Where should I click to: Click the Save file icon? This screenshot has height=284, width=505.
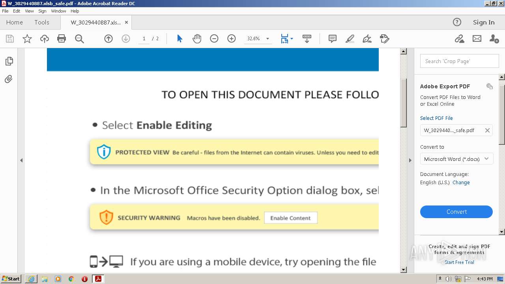[x=10, y=39]
